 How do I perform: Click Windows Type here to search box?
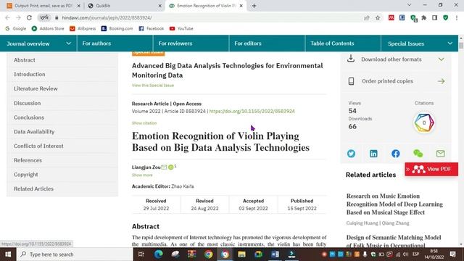(75, 254)
